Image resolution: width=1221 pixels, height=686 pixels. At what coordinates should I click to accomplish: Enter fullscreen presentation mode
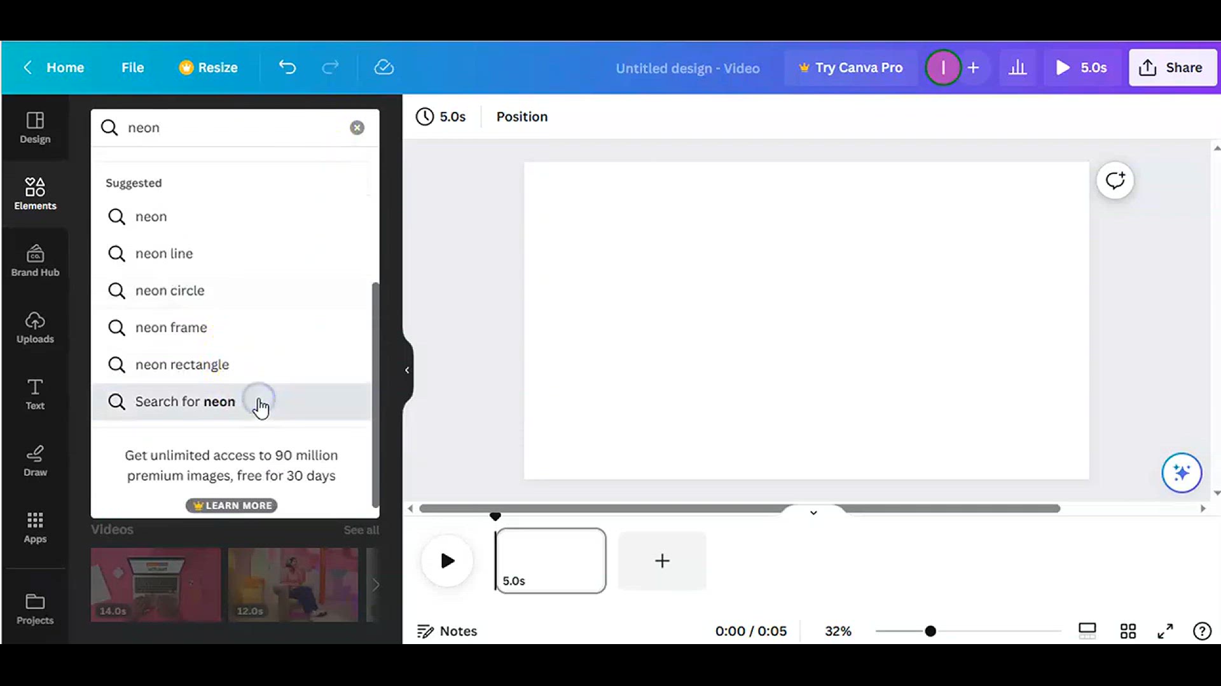(1165, 631)
